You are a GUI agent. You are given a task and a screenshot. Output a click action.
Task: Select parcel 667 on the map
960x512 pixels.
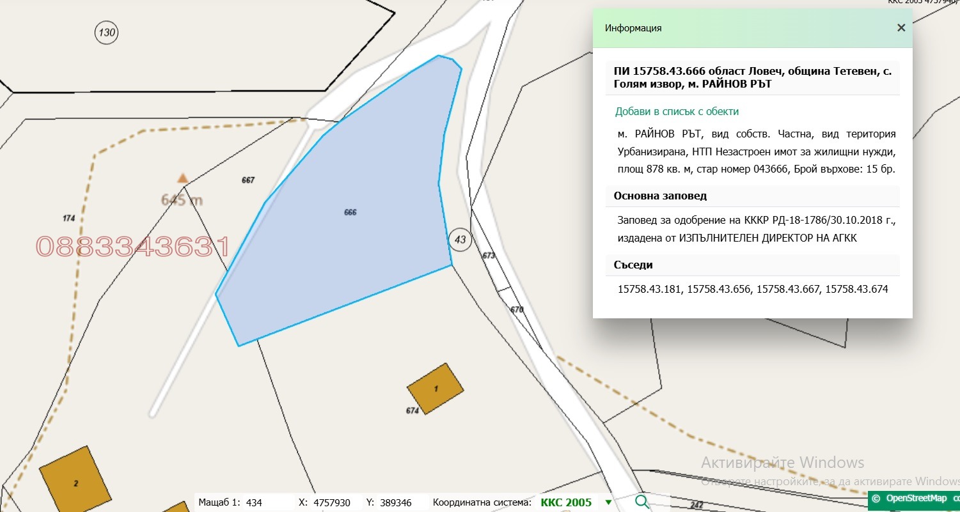tap(248, 180)
